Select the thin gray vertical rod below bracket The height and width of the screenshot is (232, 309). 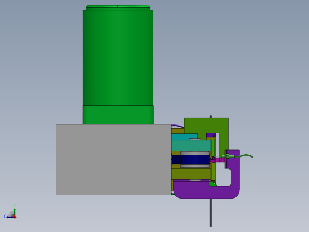pos(210,212)
